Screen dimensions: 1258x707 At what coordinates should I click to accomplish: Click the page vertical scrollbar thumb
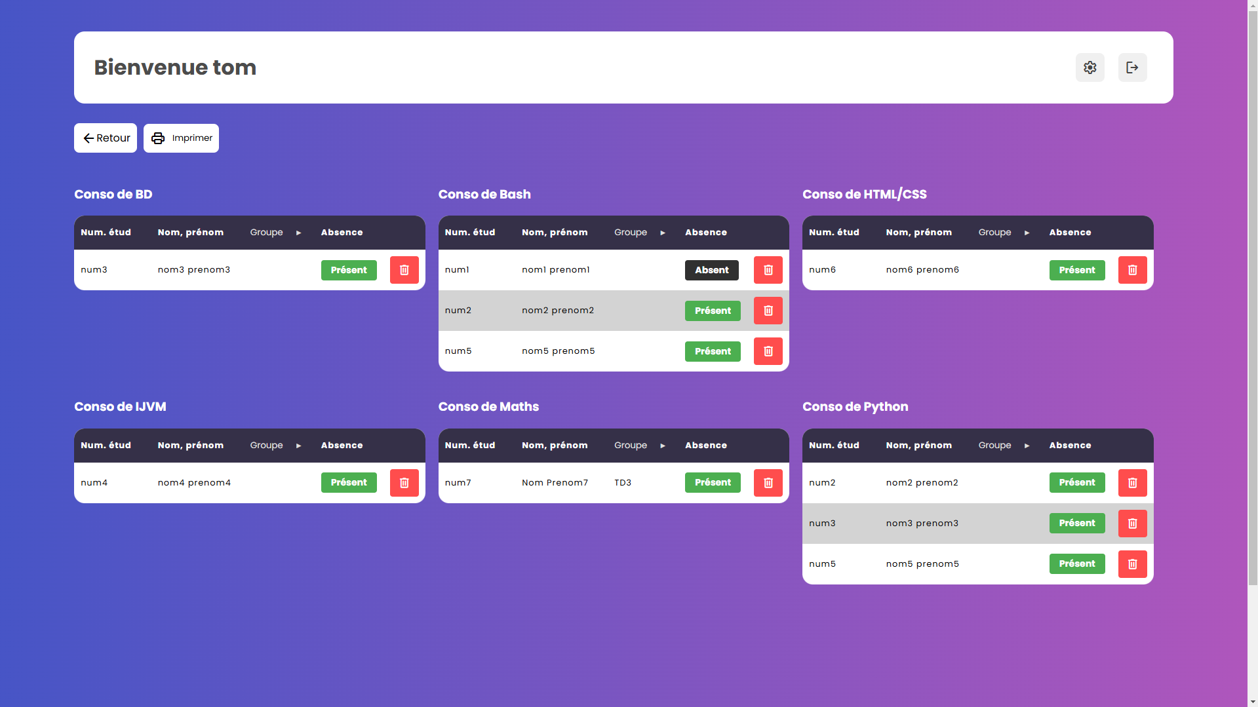[x=1252, y=295]
